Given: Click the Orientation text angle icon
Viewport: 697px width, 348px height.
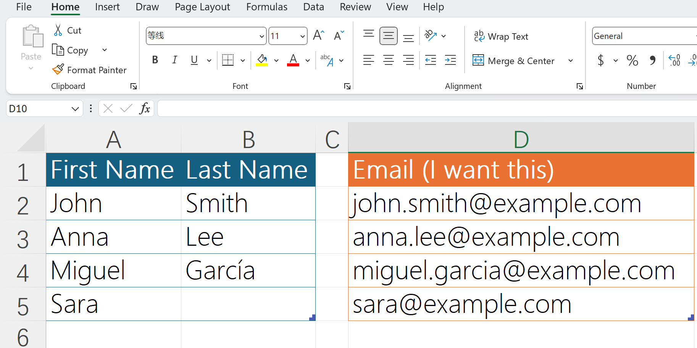Looking at the screenshot, I should 431,36.
